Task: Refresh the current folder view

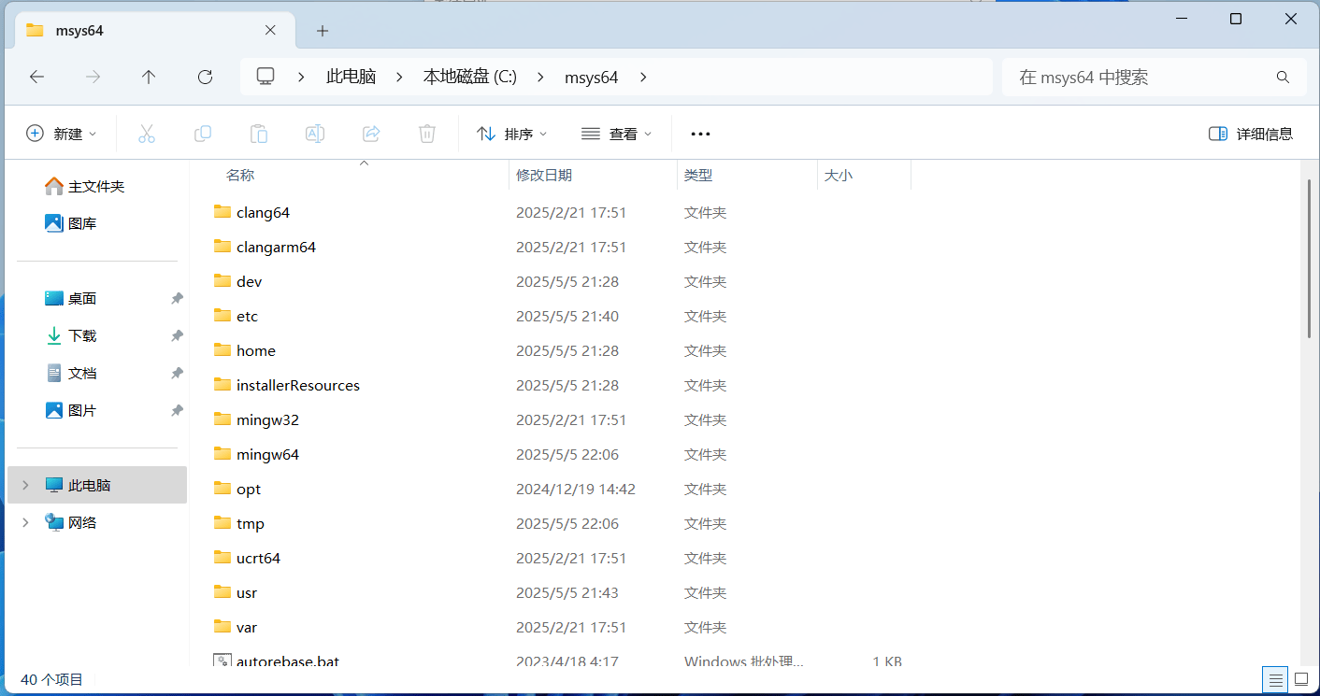Action: (206, 77)
